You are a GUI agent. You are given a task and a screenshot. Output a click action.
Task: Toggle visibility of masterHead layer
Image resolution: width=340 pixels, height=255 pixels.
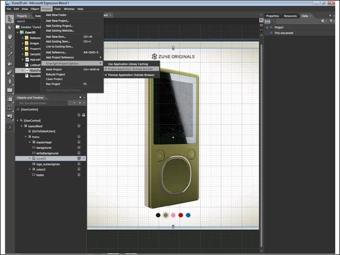click(79, 142)
